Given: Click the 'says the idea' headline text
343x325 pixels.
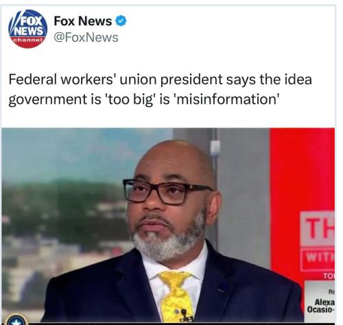Looking at the screenshot, I should [269, 80].
